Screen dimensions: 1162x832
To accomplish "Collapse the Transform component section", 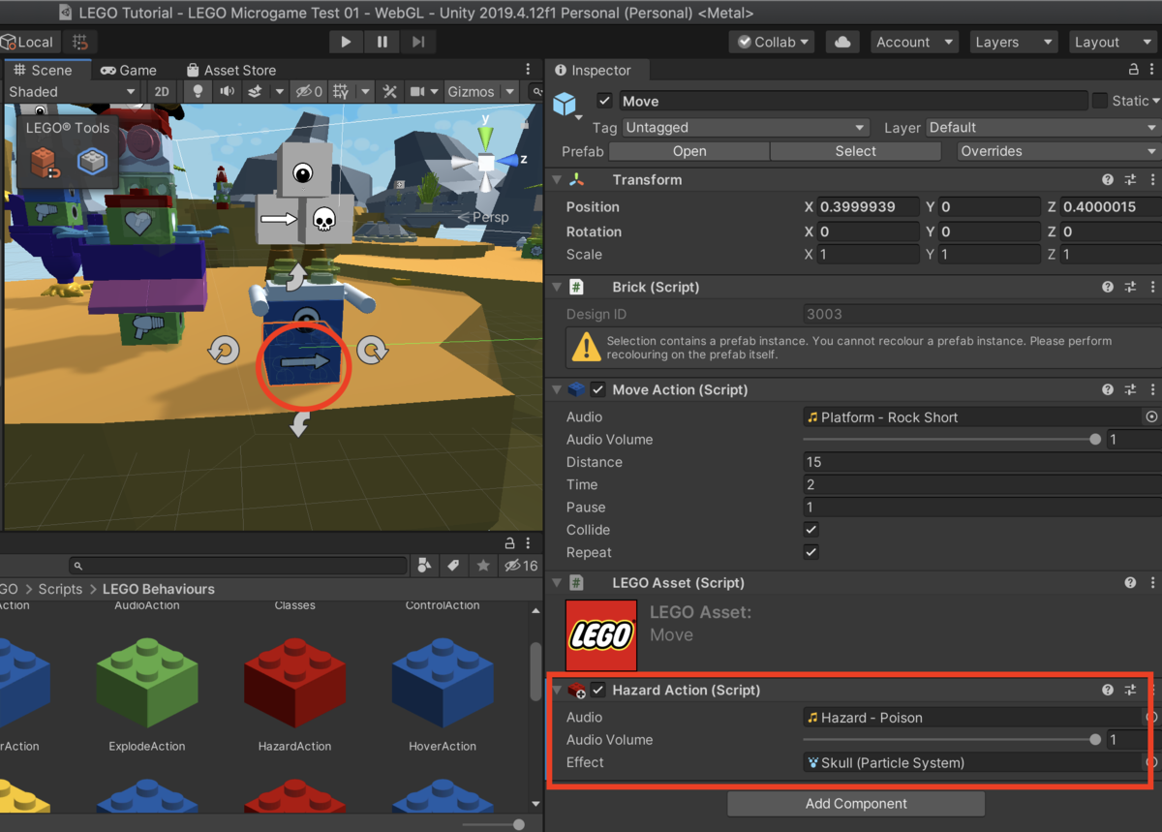I will tap(557, 180).
